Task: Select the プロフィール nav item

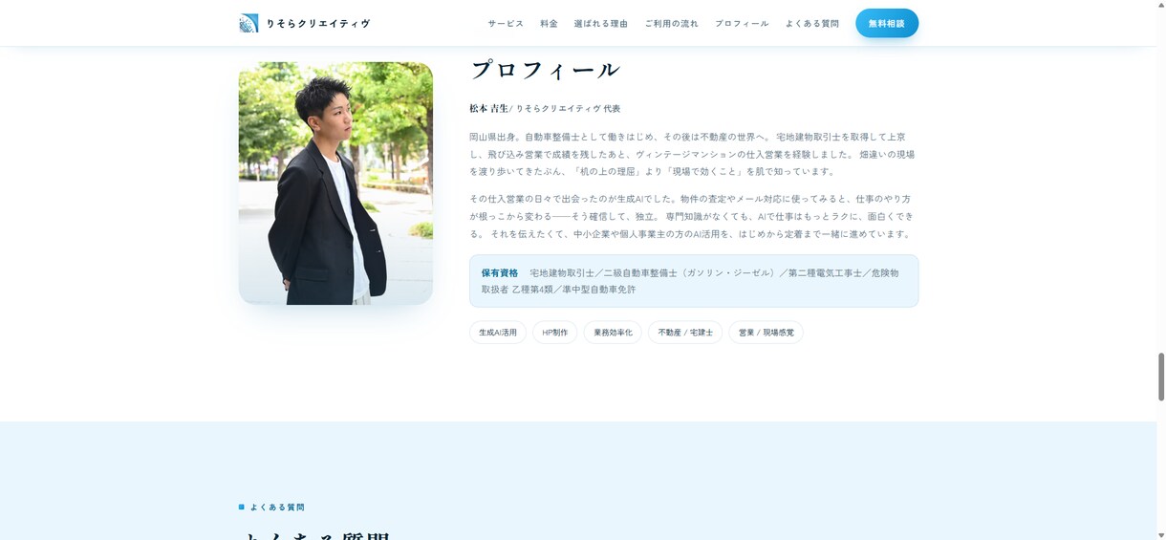Action: [x=742, y=23]
